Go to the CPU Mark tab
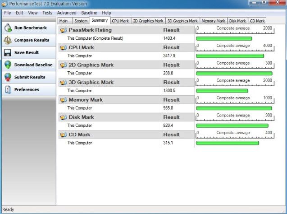 tap(120, 21)
